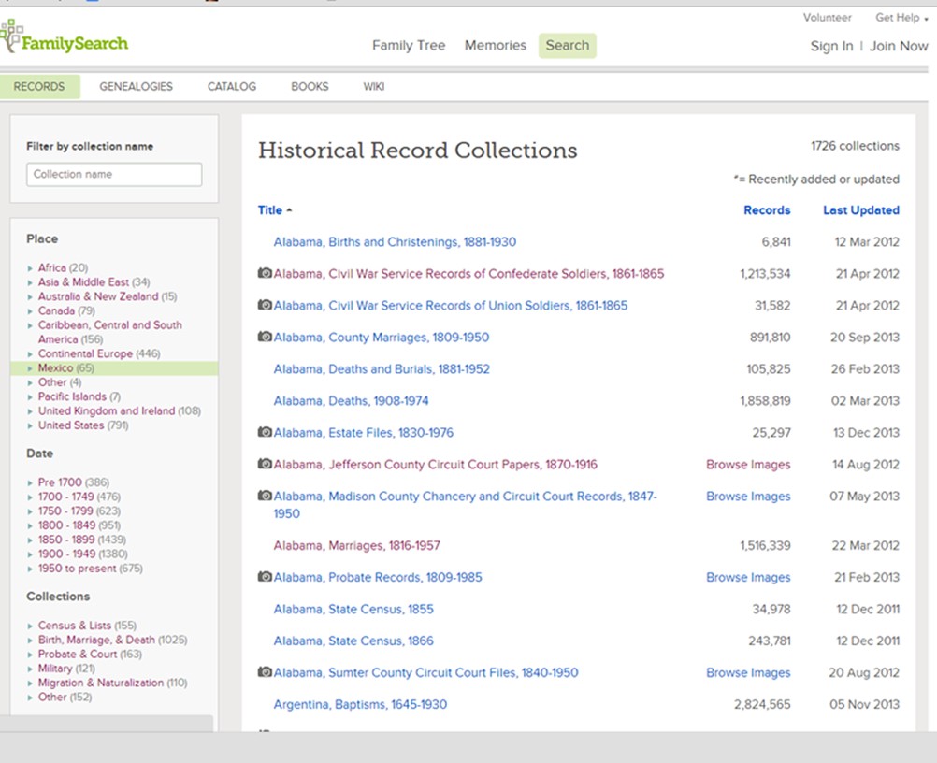Select the Search menu item
The image size is (937, 763).
(567, 46)
